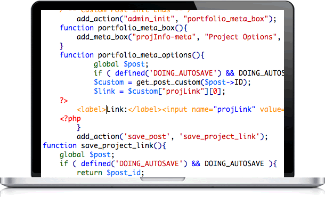Click the <?php opening tag

tap(70, 119)
